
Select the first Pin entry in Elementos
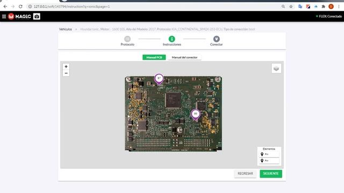[x=269, y=154]
